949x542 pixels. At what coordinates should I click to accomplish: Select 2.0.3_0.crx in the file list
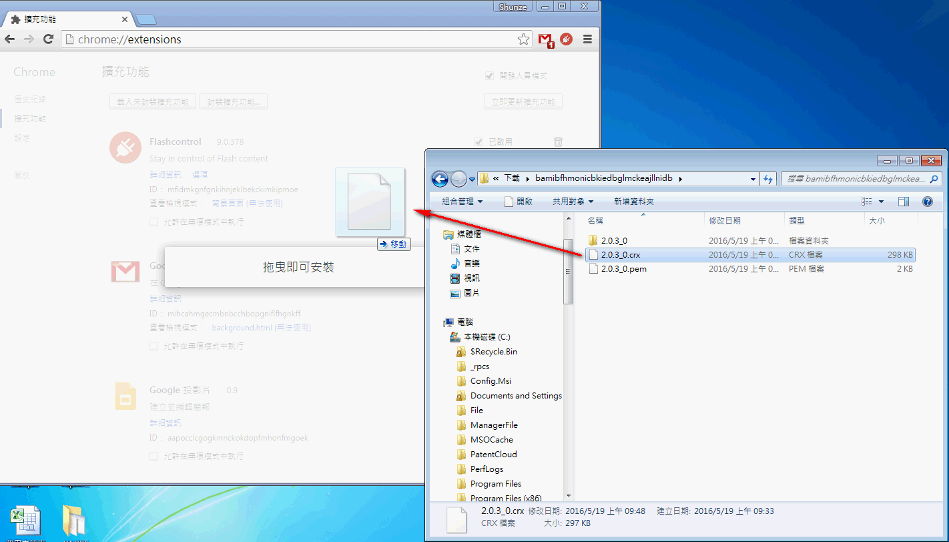tap(751, 254)
